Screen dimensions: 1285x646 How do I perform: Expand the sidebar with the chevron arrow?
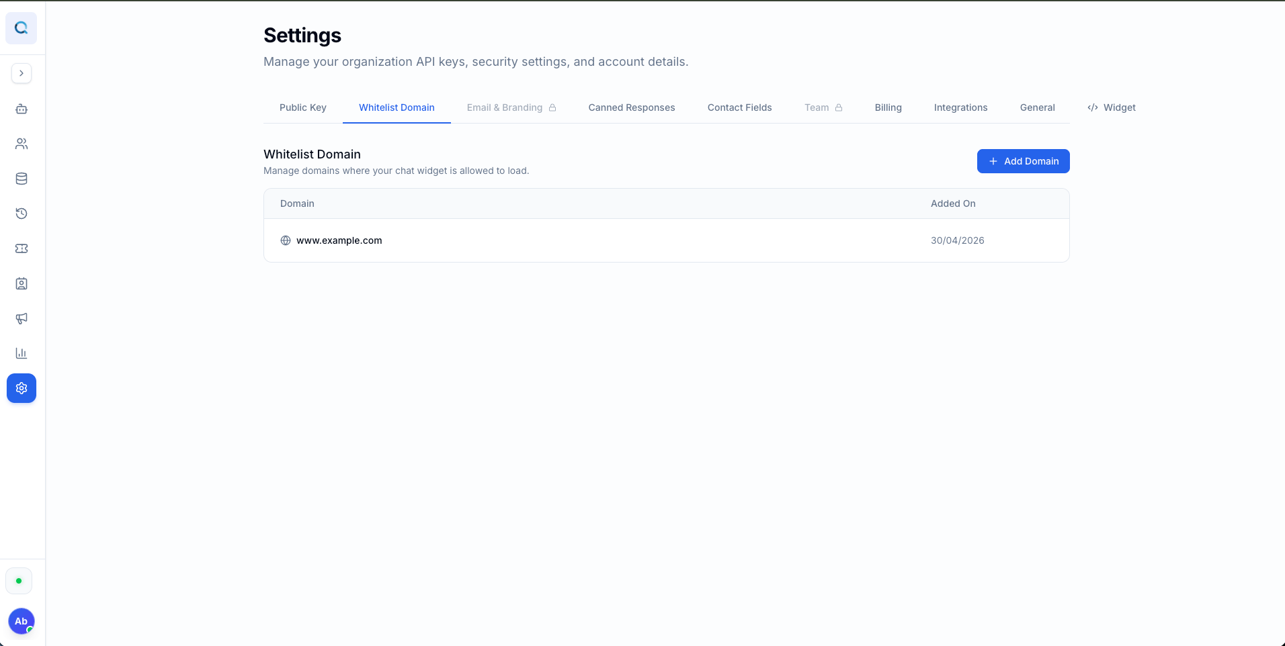22,73
